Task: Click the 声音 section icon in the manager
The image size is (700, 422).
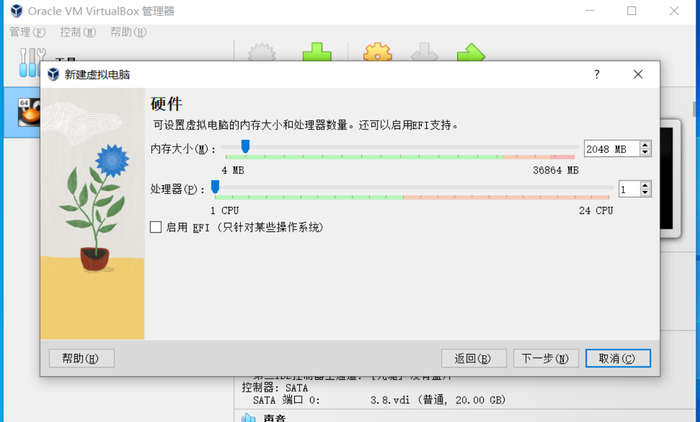Action: (x=248, y=418)
